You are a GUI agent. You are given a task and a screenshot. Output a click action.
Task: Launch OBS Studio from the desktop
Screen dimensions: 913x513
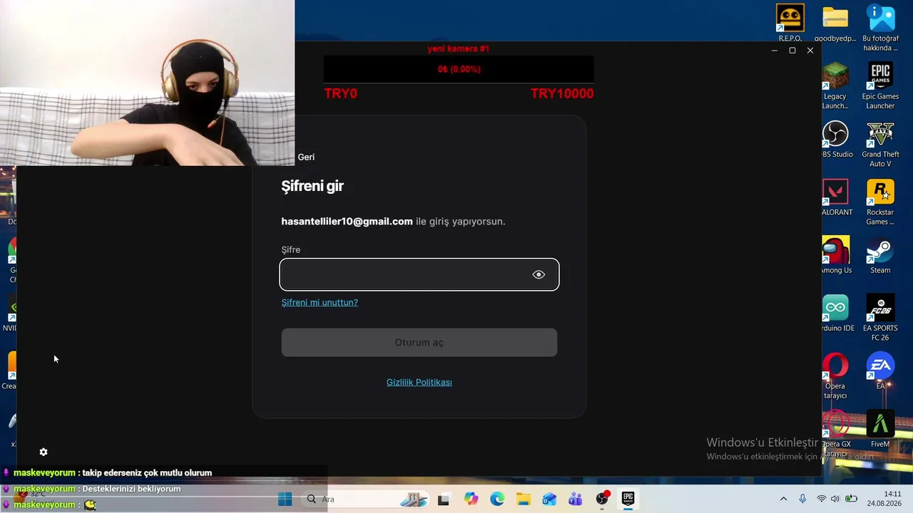(835, 139)
